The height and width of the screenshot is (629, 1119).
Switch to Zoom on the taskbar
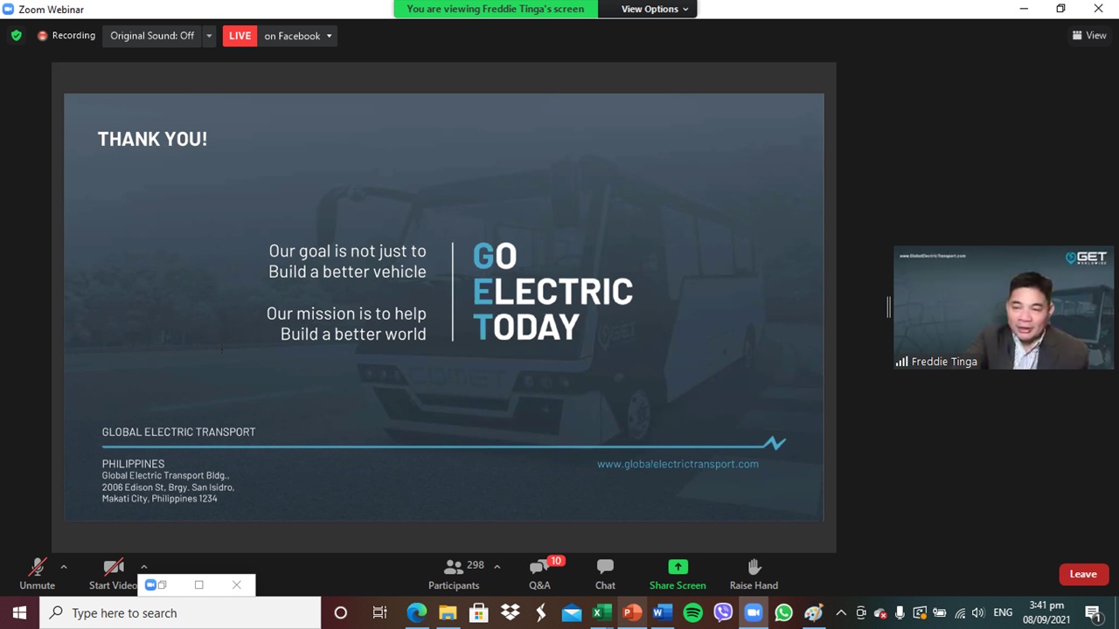pyautogui.click(x=753, y=612)
